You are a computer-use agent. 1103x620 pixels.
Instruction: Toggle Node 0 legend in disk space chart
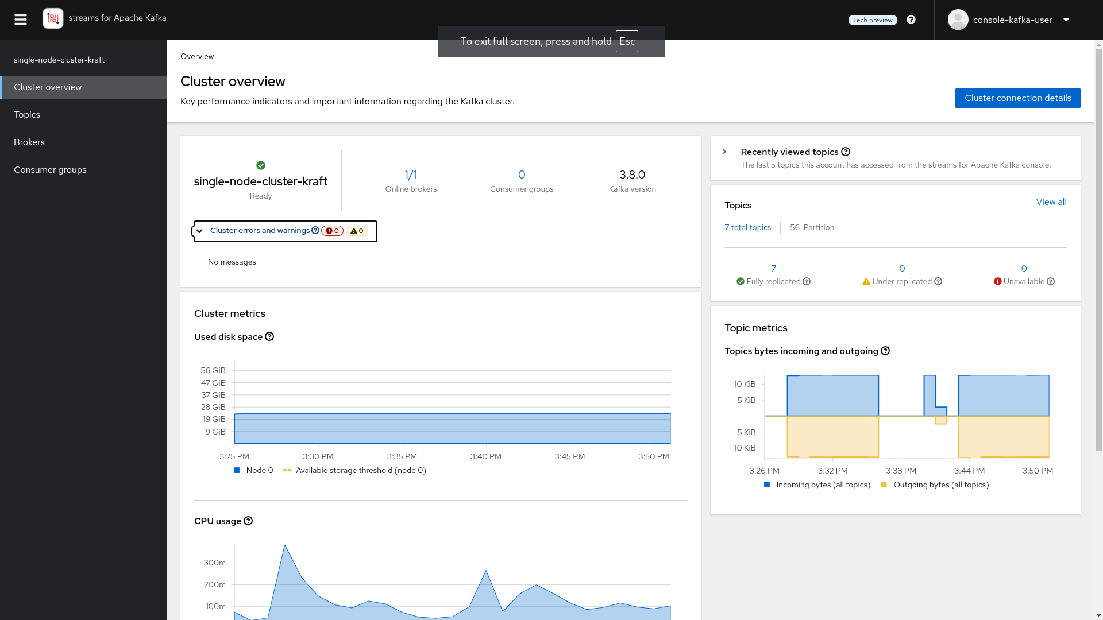(253, 471)
